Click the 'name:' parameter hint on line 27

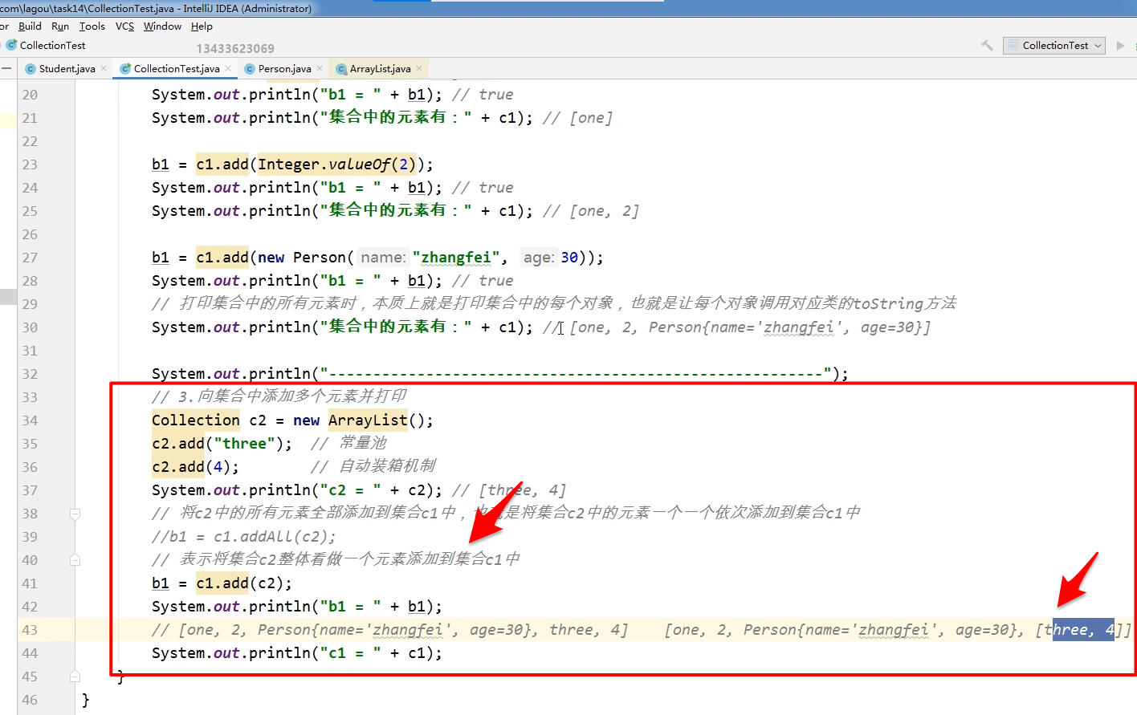(383, 258)
